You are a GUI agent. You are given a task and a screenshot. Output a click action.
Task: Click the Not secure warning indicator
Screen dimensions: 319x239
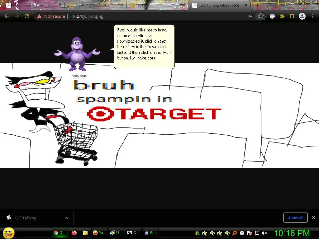[51, 16]
